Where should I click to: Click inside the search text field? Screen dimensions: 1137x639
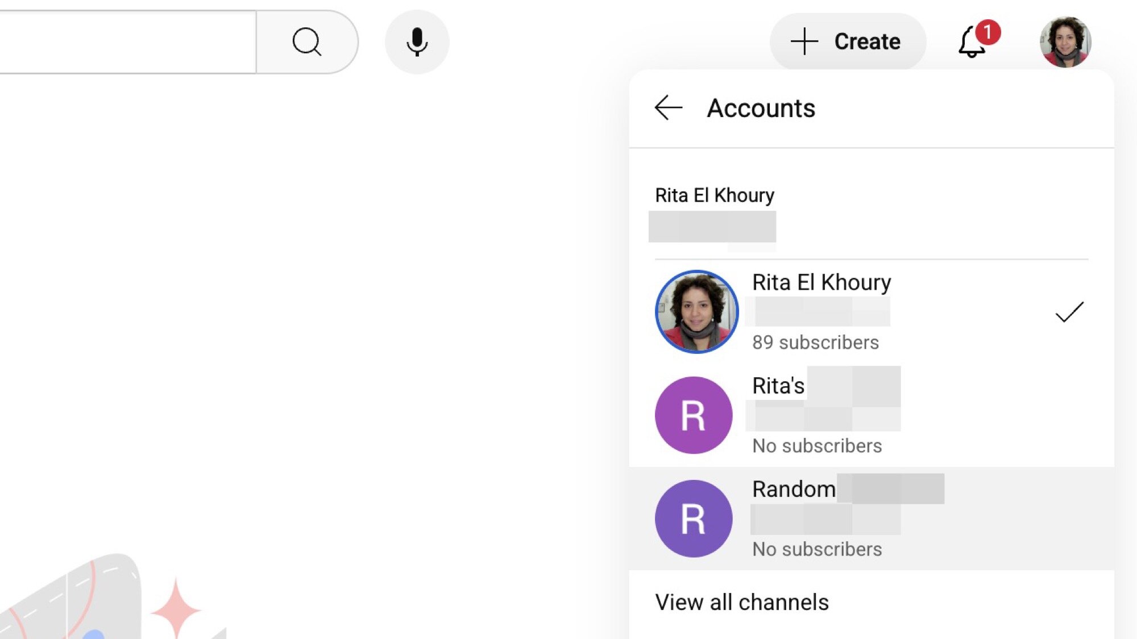pyautogui.click(x=125, y=42)
